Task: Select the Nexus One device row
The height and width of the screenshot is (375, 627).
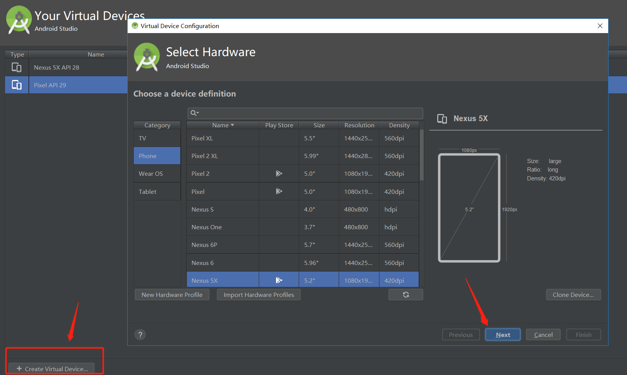Action: pos(303,227)
